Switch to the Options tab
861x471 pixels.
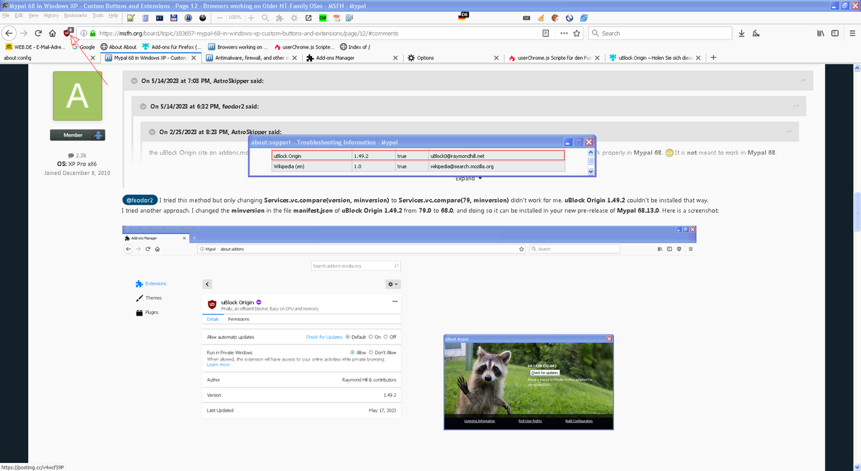pyautogui.click(x=453, y=58)
